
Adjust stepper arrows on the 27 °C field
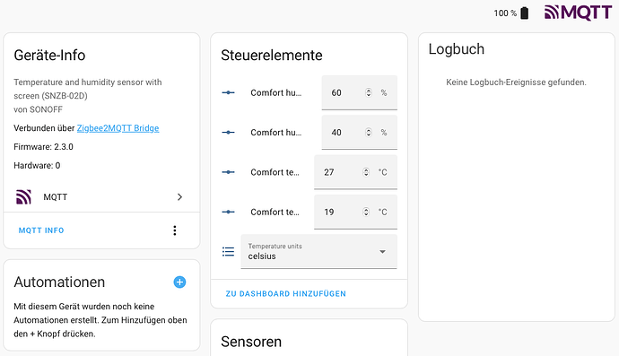click(366, 172)
